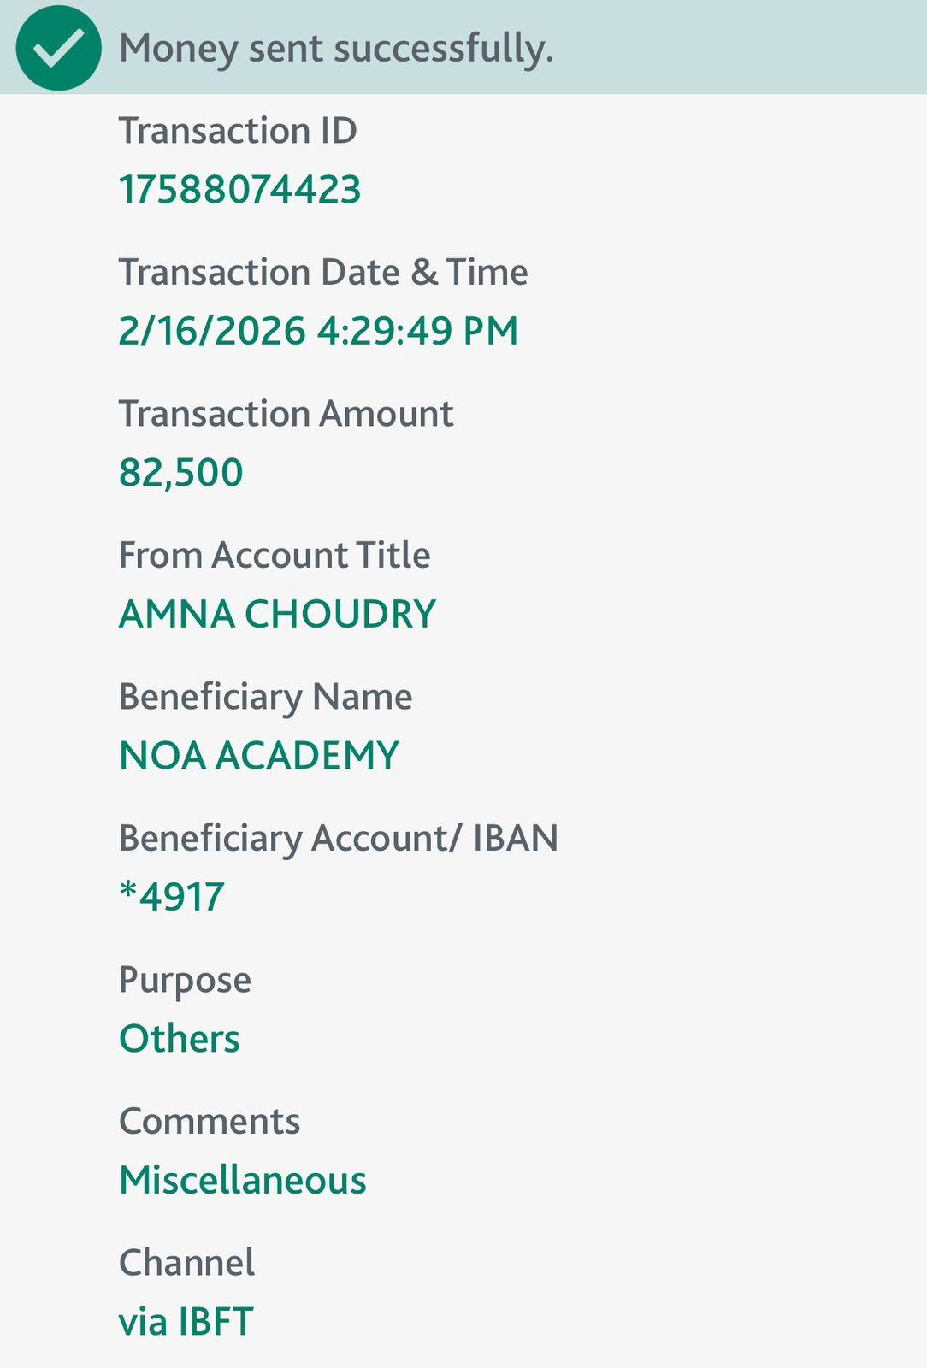Image resolution: width=927 pixels, height=1368 pixels.
Task: Click the Transaction Amount label
Action: coord(286,414)
